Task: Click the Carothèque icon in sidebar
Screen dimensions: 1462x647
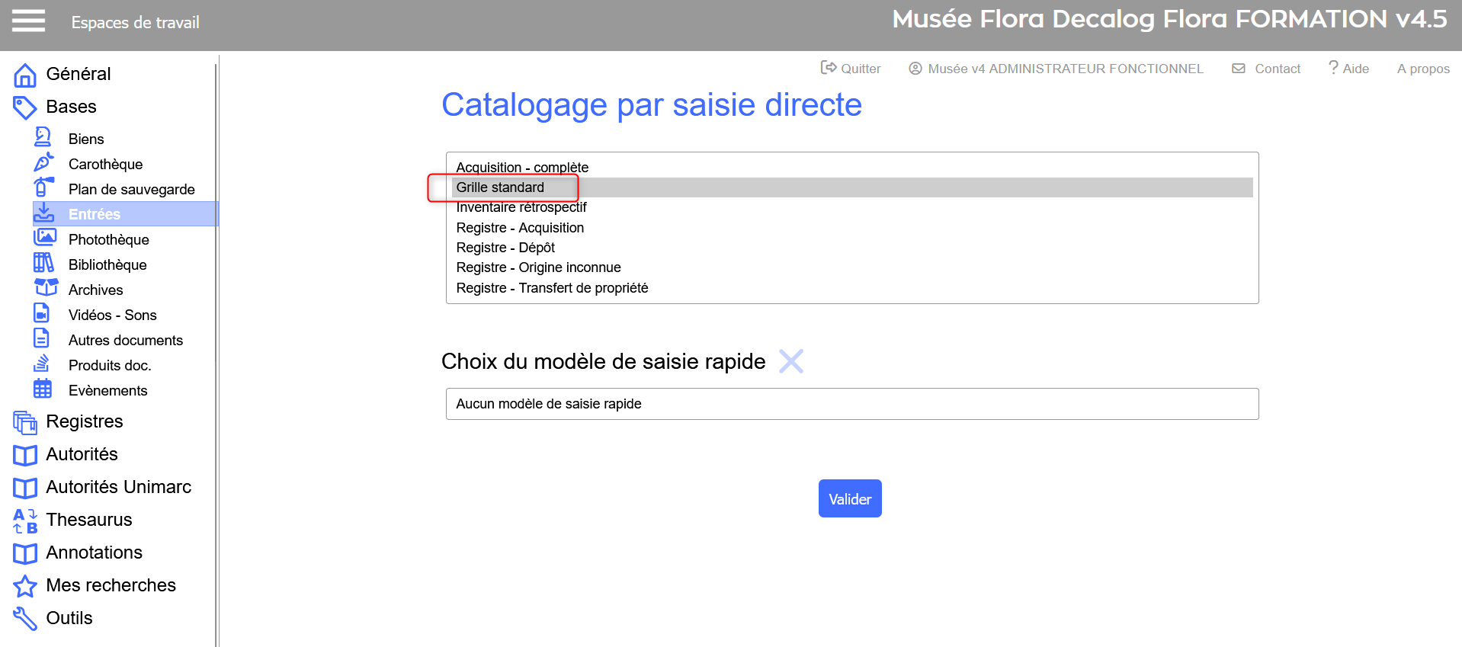Action: [x=43, y=163]
